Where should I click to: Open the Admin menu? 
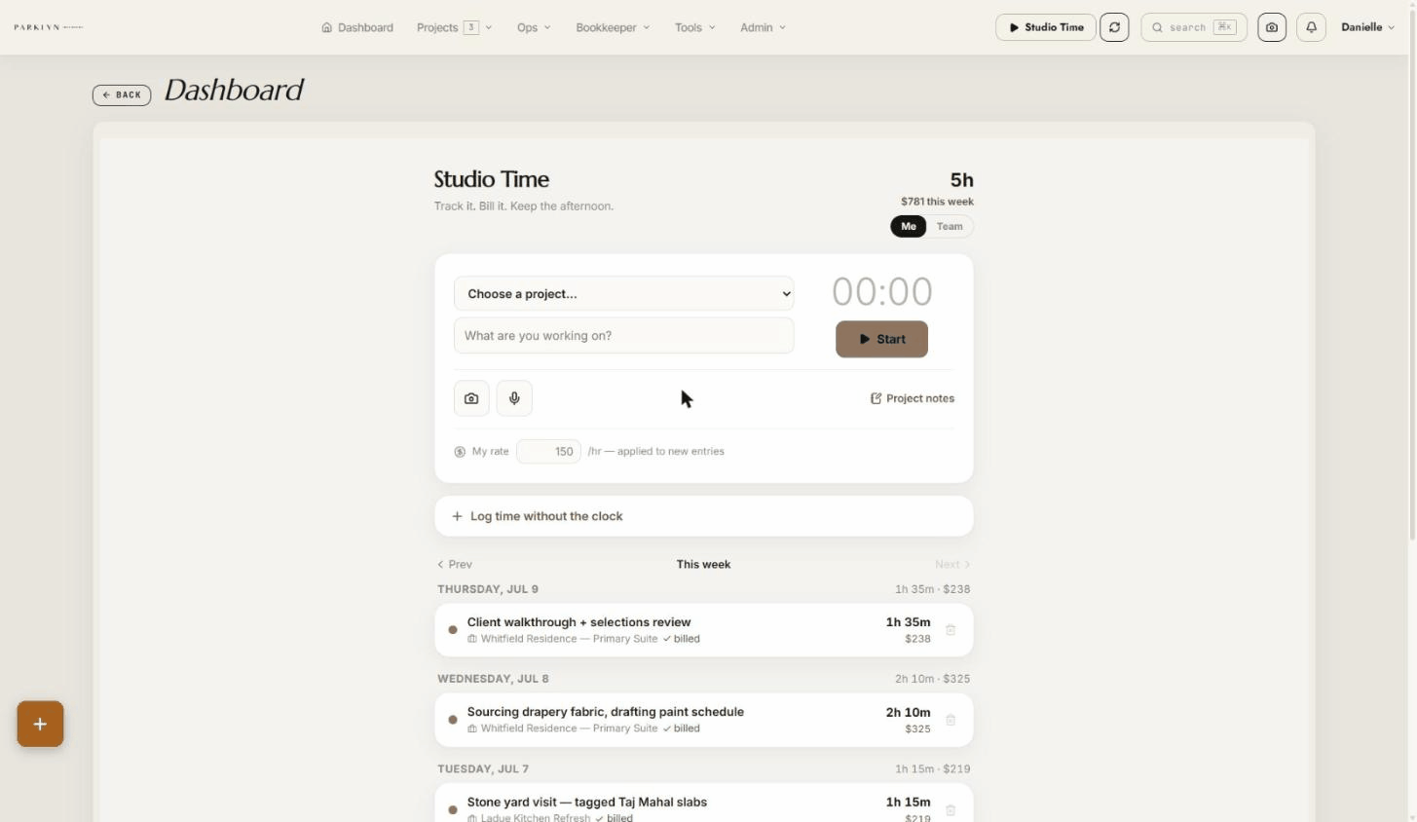(x=763, y=27)
